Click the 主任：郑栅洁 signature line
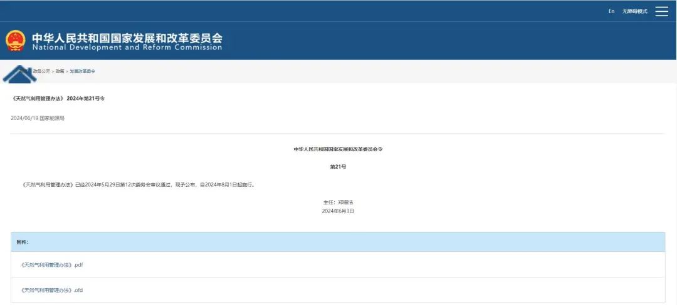The image size is (677, 305). coord(338,202)
